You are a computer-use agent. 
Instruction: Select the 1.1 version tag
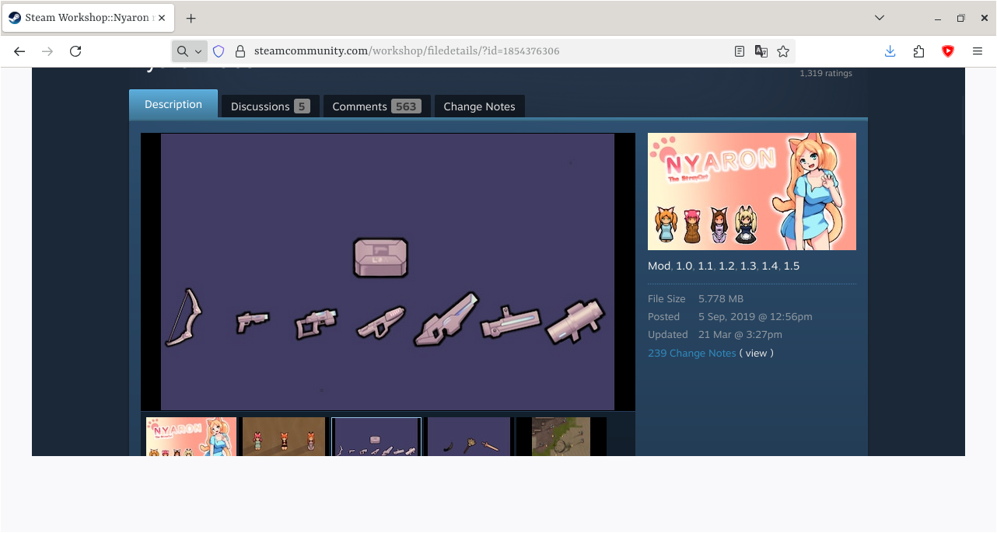click(705, 266)
